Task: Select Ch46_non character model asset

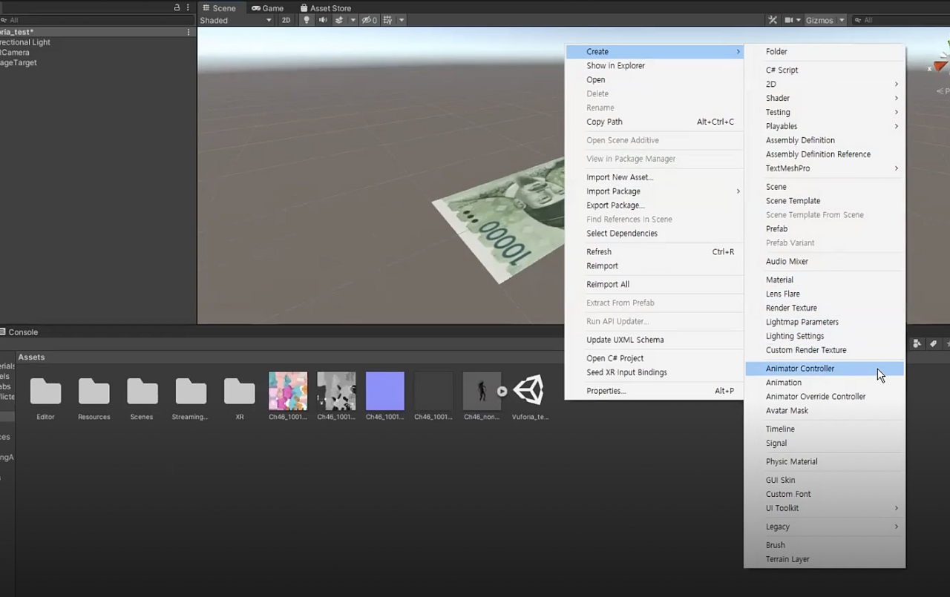Action: coord(482,391)
